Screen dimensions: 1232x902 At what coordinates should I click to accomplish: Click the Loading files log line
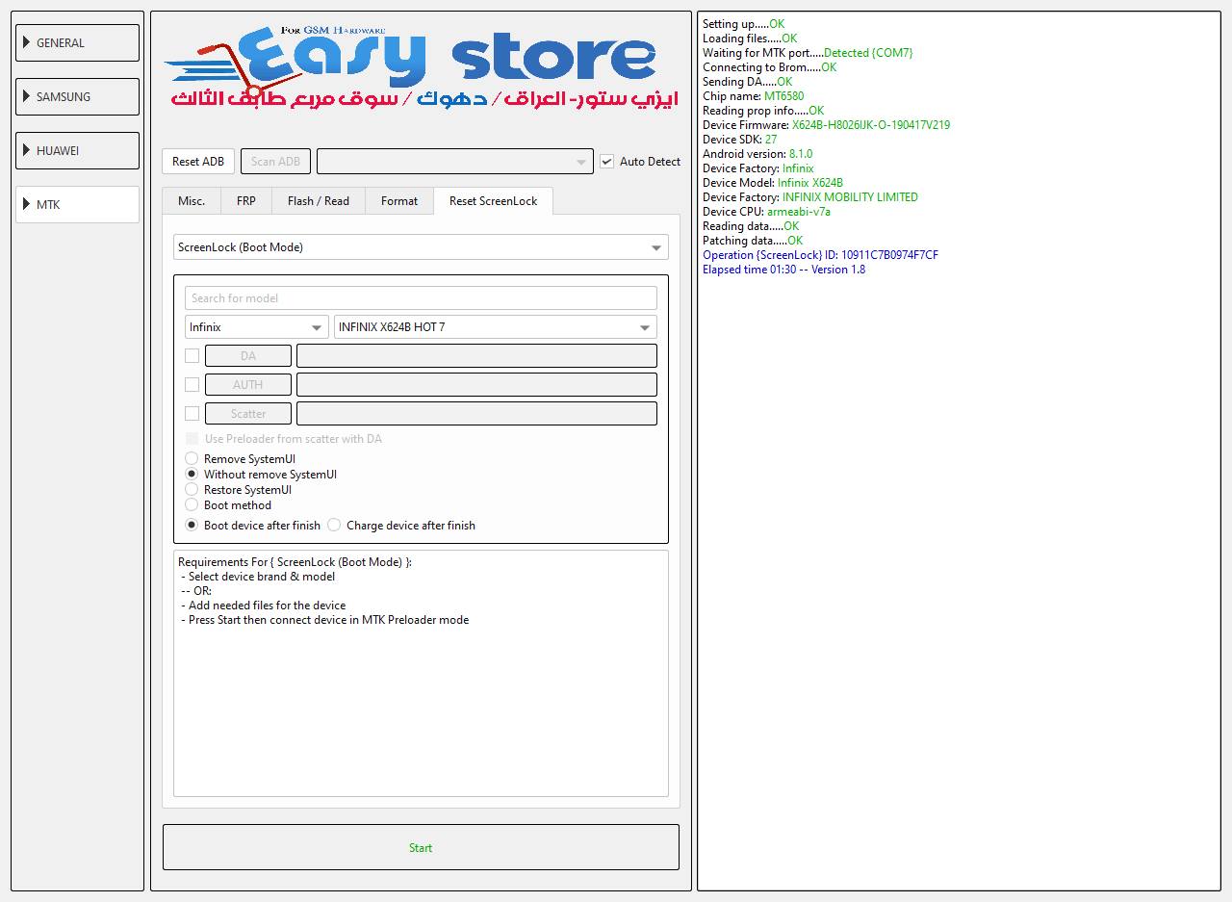point(750,39)
